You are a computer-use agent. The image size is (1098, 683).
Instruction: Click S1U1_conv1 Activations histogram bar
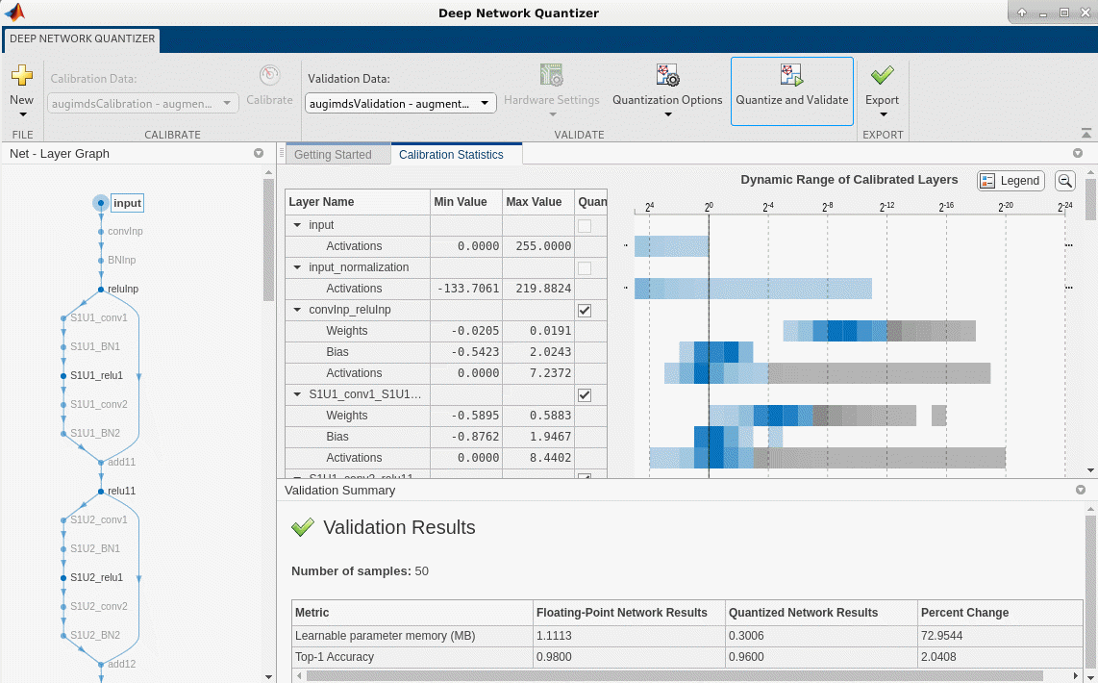[827, 458]
